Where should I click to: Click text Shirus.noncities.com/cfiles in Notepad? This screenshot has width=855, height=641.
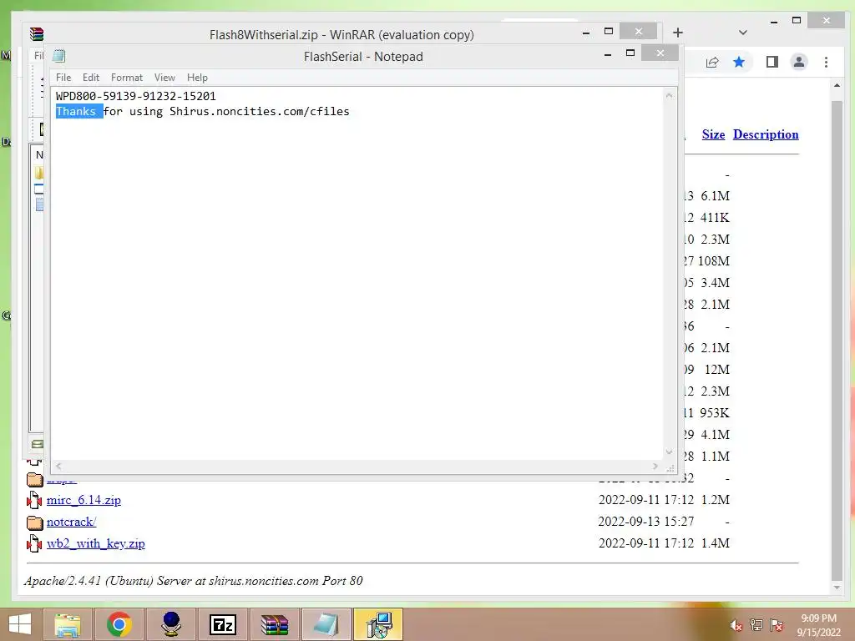(x=260, y=111)
